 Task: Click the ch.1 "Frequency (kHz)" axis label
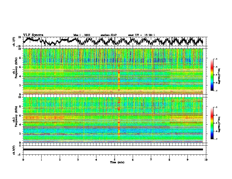coord(16,68)
